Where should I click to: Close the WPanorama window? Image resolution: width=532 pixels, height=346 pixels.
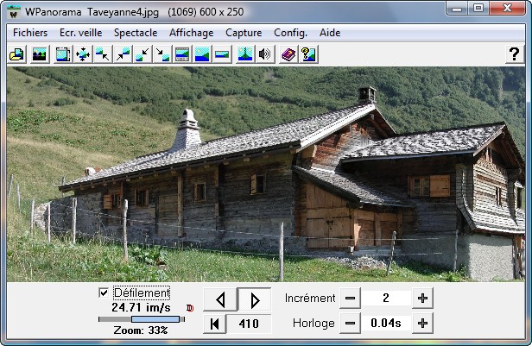(x=507, y=8)
